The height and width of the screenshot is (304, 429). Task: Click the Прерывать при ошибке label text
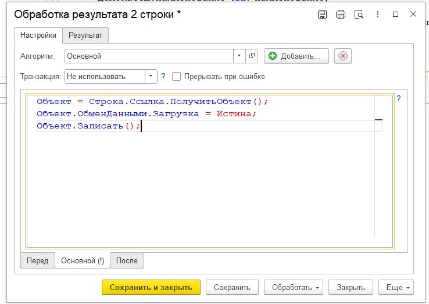(x=224, y=76)
